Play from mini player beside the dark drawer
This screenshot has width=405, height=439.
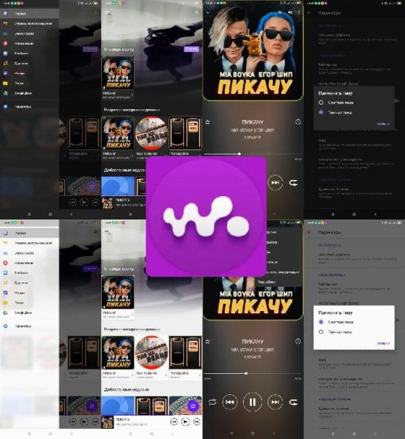pos(84,202)
